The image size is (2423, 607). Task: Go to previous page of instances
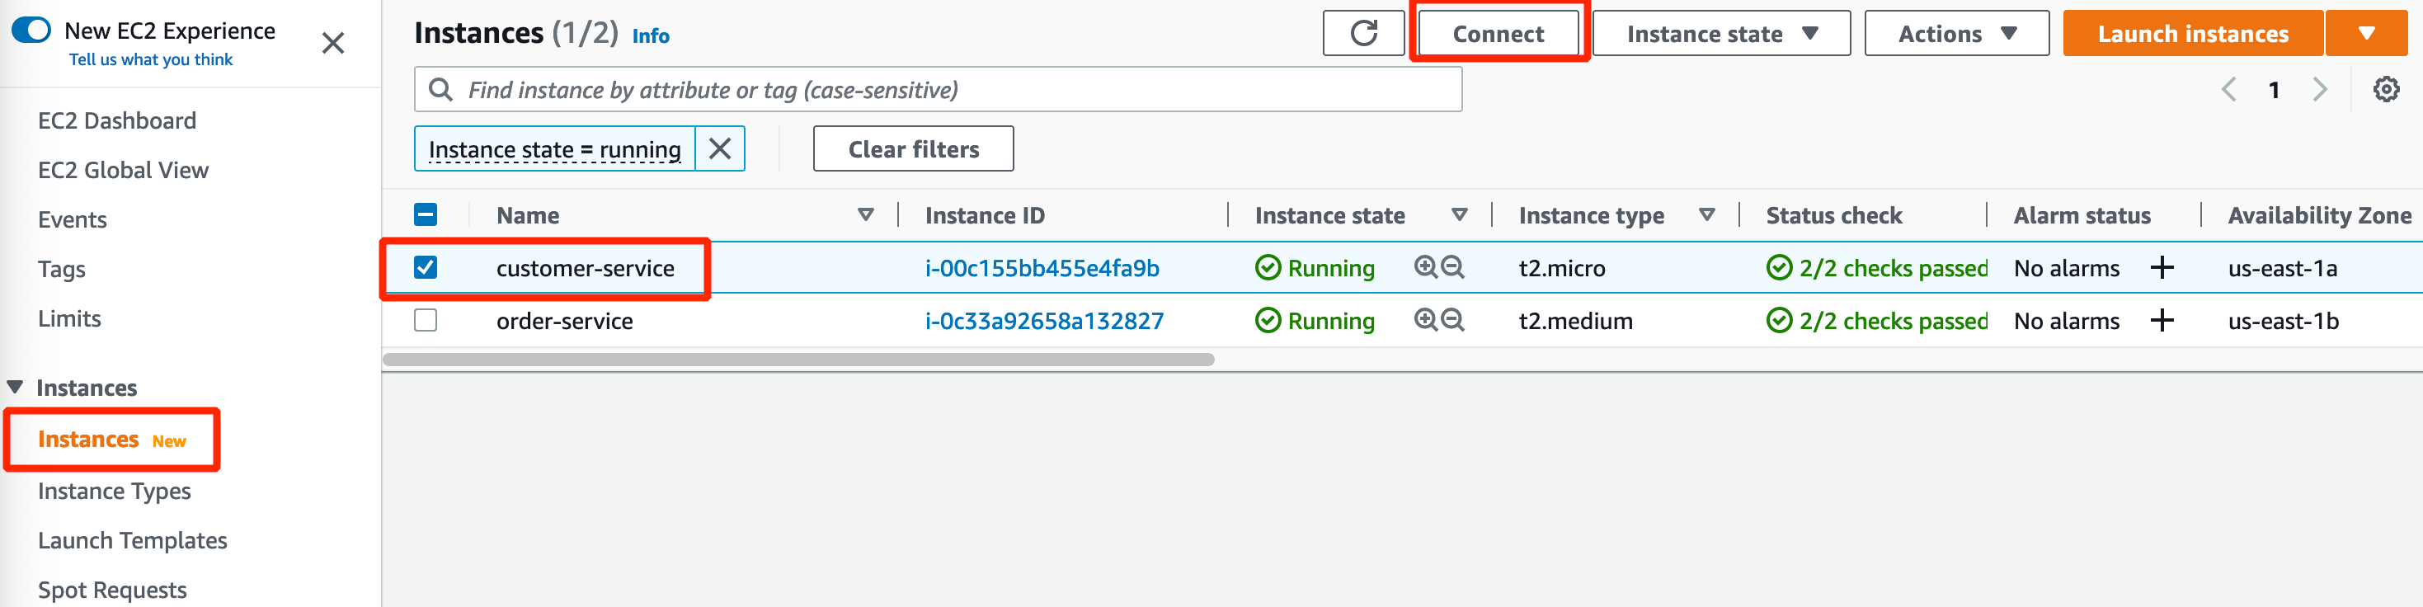(x=2228, y=89)
